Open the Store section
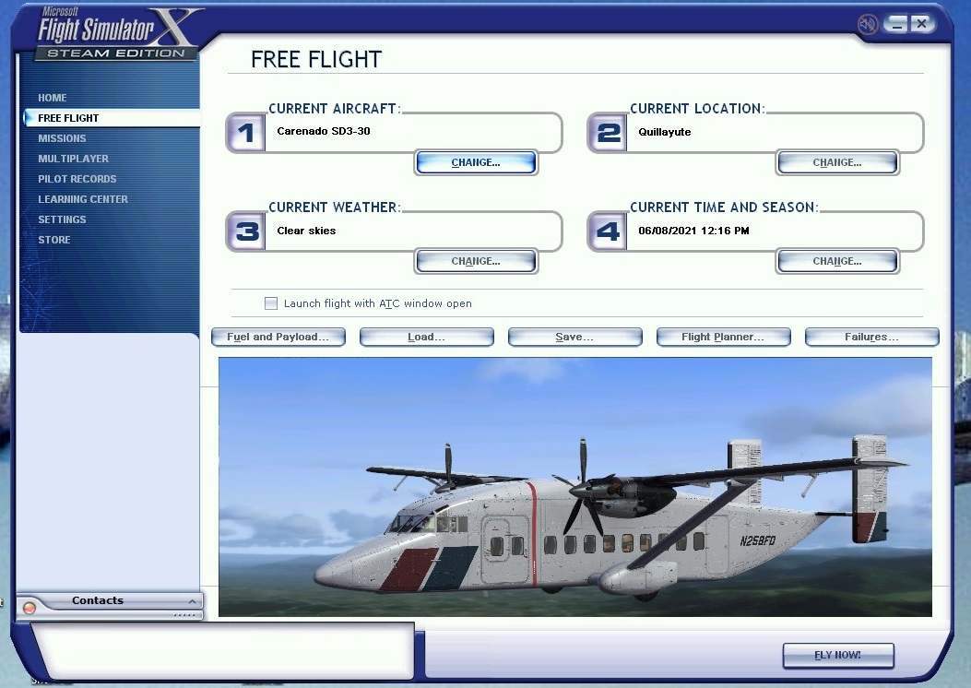The width and height of the screenshot is (971, 688). (x=53, y=241)
